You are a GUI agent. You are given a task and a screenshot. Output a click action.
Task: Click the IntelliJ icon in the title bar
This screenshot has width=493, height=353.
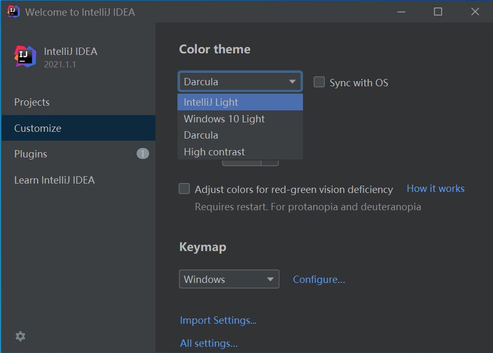pos(14,12)
